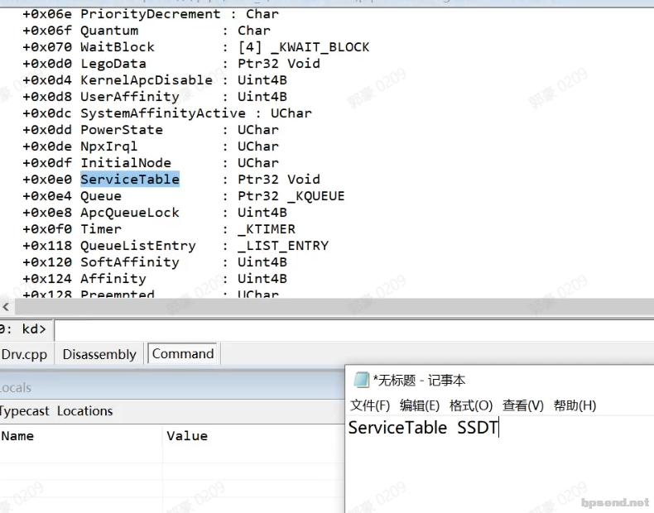Open Notepad's 文件(F) menu

tap(370, 405)
